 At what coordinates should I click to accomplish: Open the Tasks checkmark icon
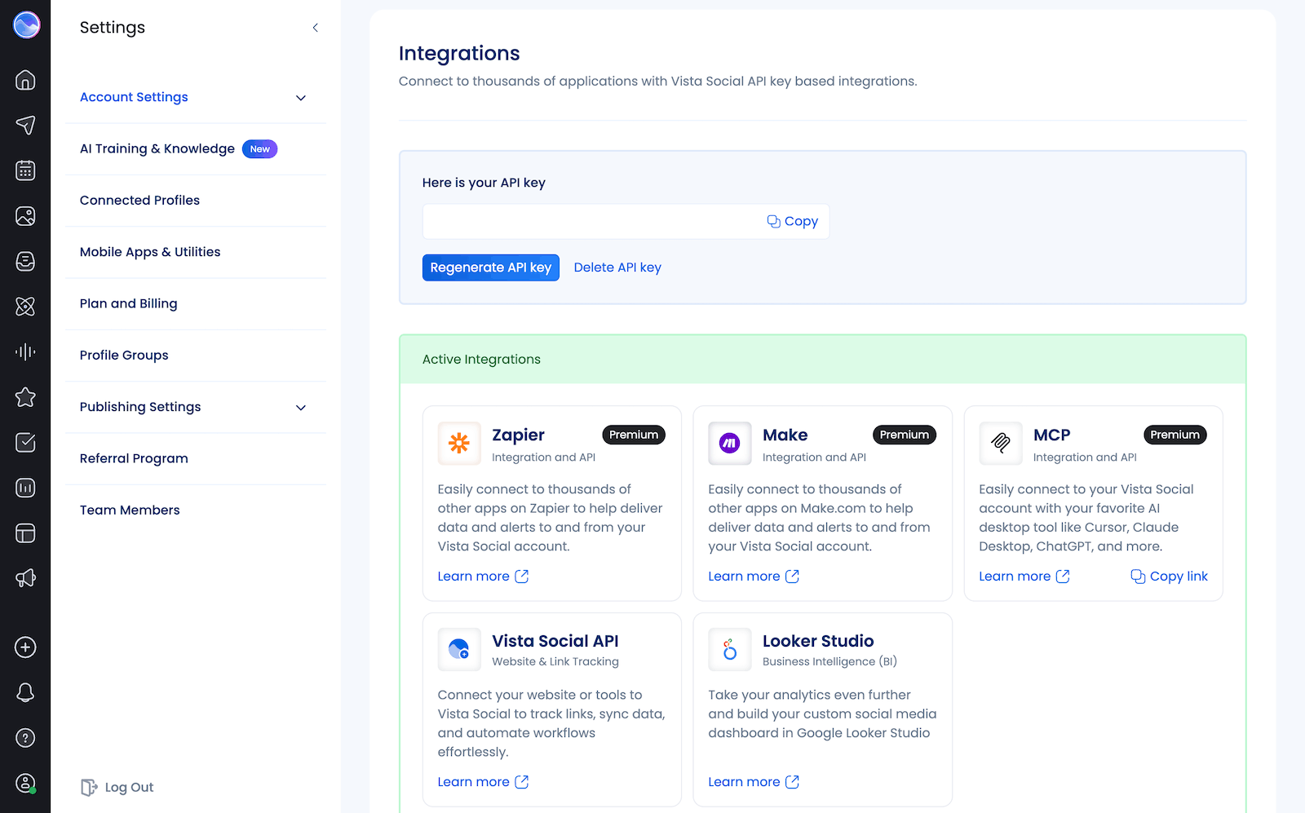tap(25, 442)
